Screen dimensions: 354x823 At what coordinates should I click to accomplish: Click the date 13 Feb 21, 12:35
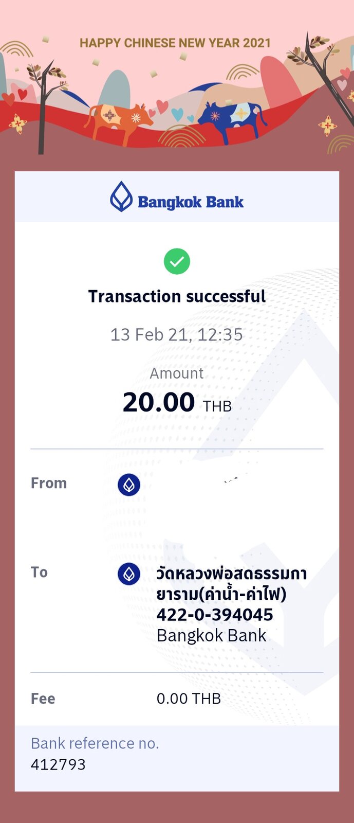(177, 335)
